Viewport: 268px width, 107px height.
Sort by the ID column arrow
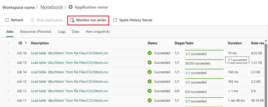click(26, 43)
